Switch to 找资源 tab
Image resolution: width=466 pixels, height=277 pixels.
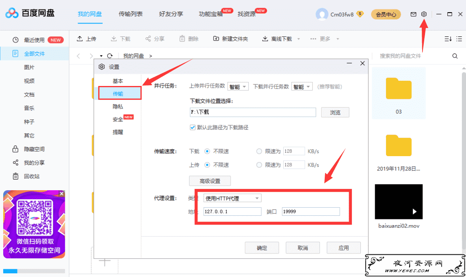click(x=247, y=14)
